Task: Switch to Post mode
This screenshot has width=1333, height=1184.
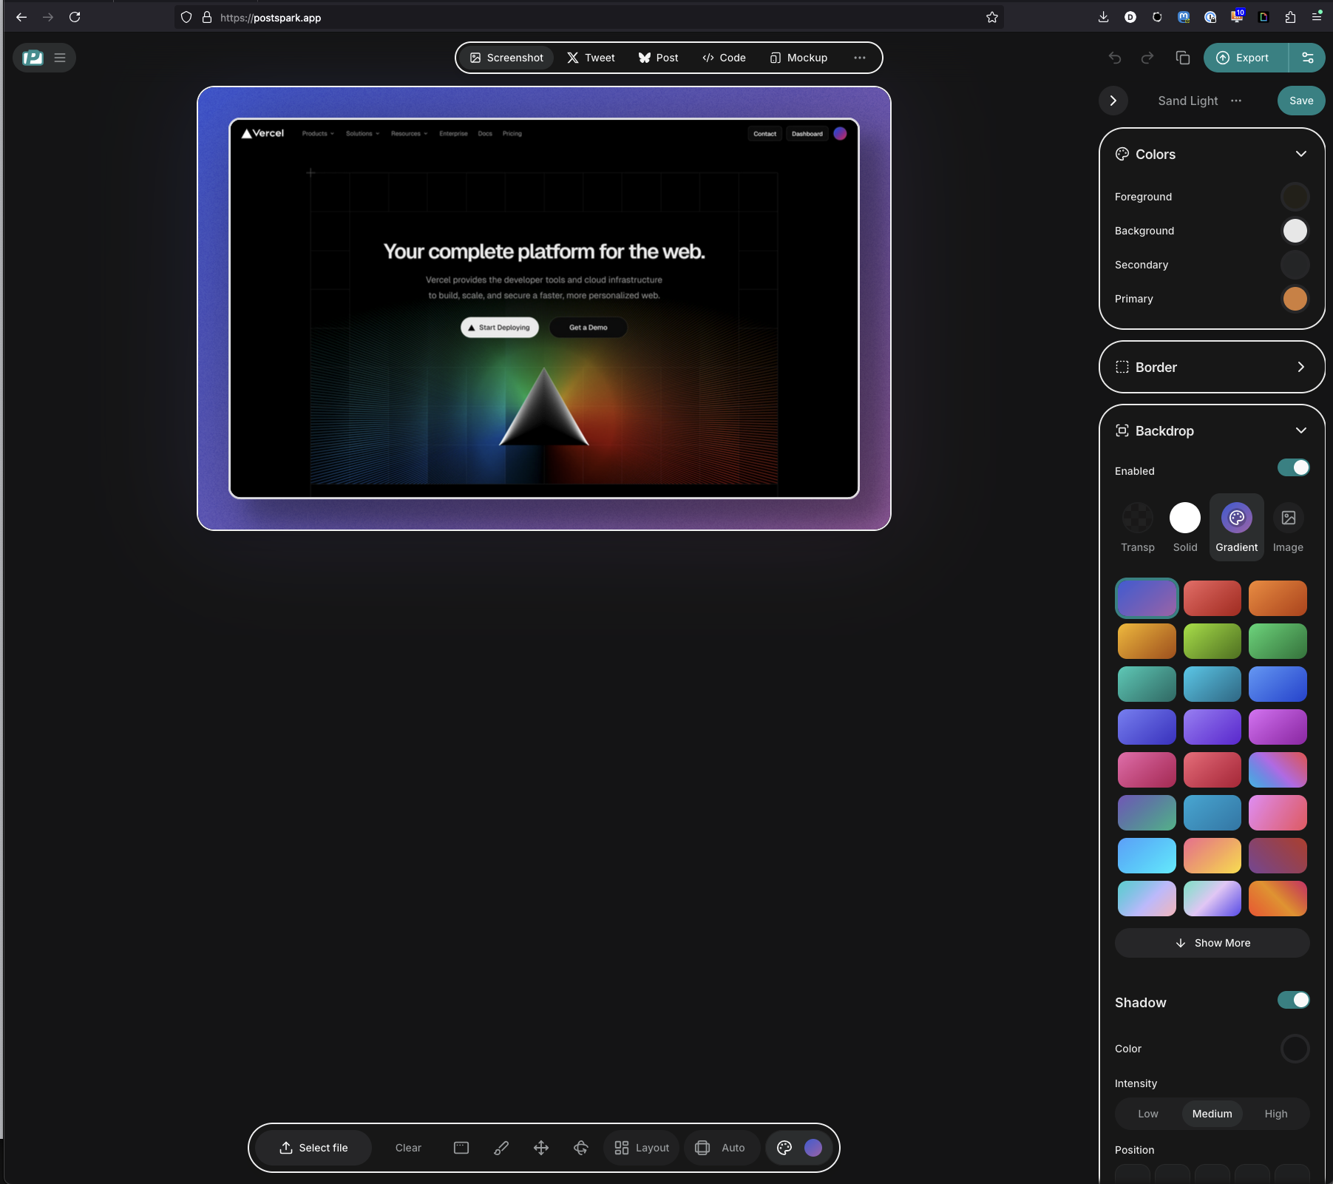Action: 658,58
